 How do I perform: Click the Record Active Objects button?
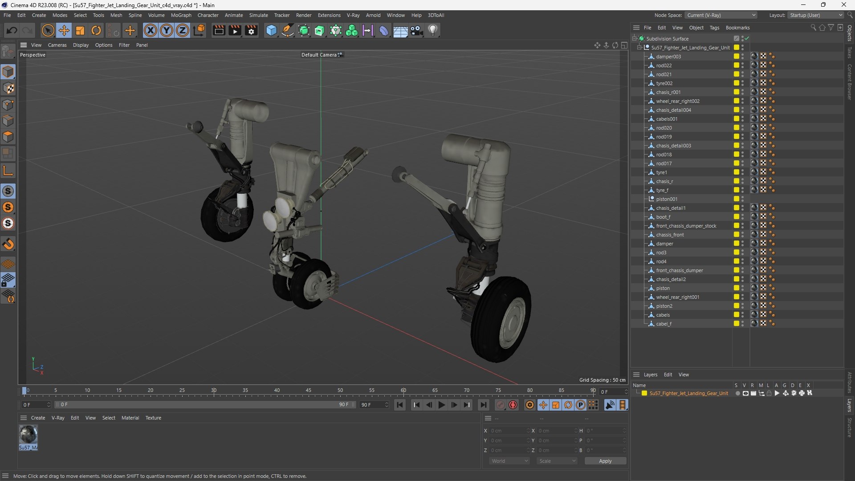pos(501,405)
